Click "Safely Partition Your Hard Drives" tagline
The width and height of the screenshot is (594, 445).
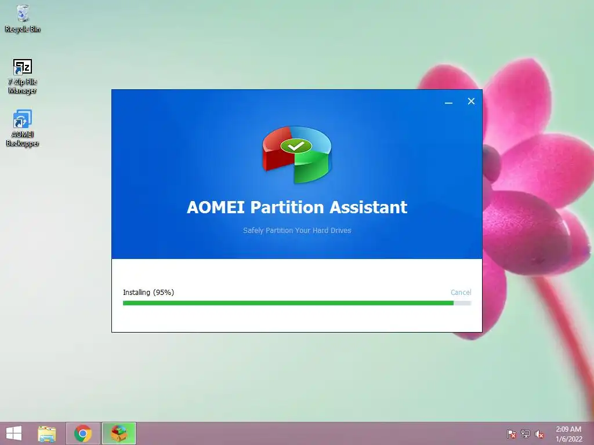[x=297, y=230]
